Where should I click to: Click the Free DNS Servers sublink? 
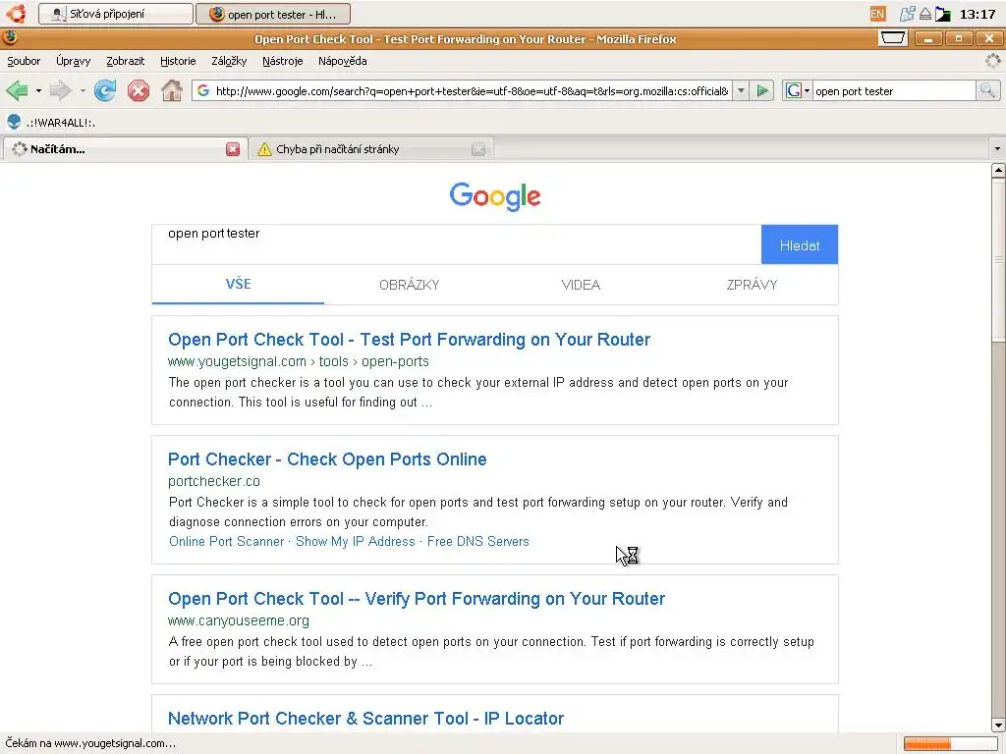click(478, 541)
